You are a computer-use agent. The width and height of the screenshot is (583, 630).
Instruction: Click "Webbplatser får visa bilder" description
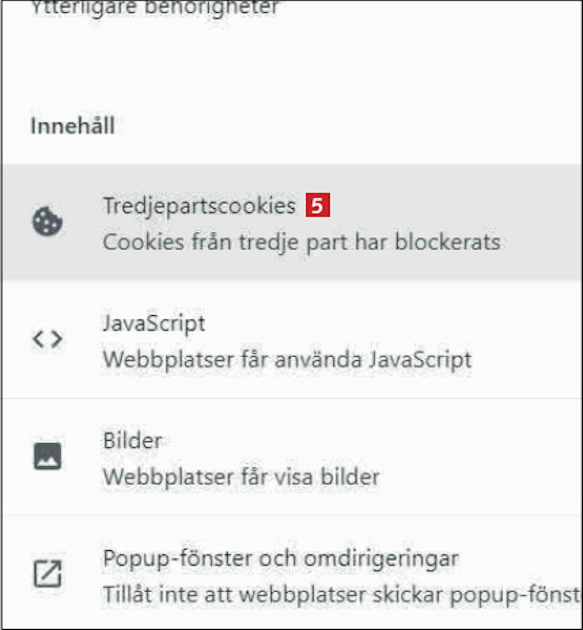click(241, 477)
